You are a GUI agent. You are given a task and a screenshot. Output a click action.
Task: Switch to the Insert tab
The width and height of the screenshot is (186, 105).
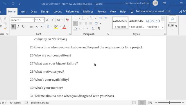[x=23, y=12]
